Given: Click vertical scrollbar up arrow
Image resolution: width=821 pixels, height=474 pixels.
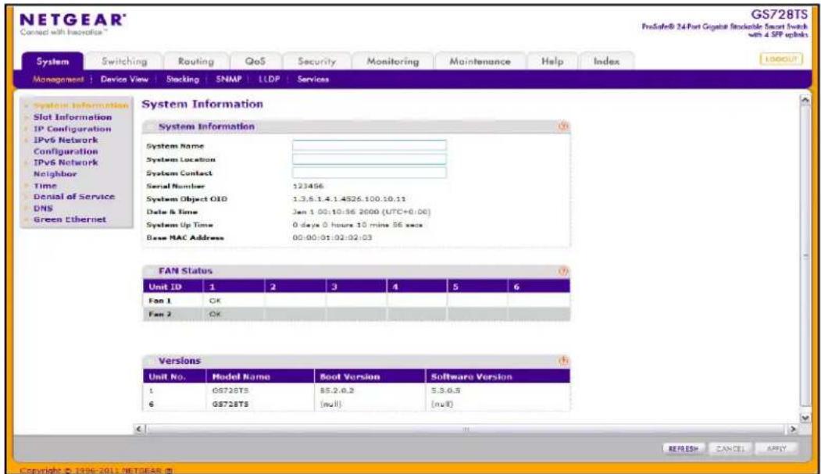Looking at the screenshot, I should tap(805, 101).
